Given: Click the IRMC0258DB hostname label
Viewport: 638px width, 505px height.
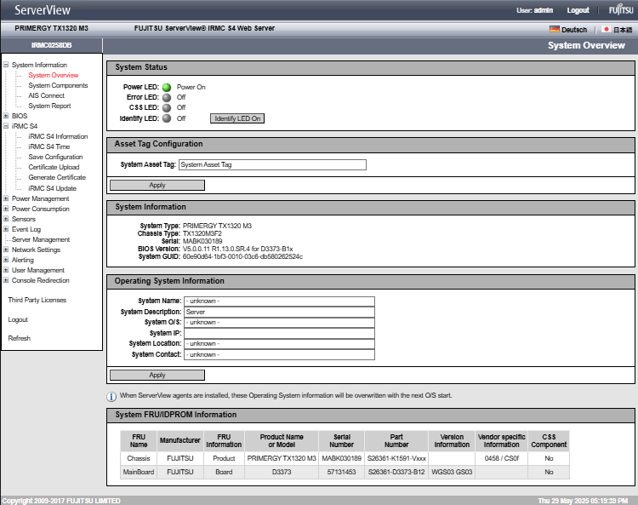Looking at the screenshot, I should [x=52, y=45].
